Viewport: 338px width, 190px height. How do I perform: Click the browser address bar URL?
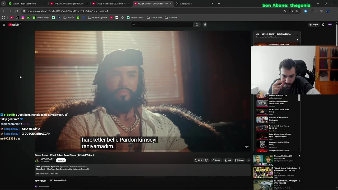pyautogui.click(x=68, y=11)
